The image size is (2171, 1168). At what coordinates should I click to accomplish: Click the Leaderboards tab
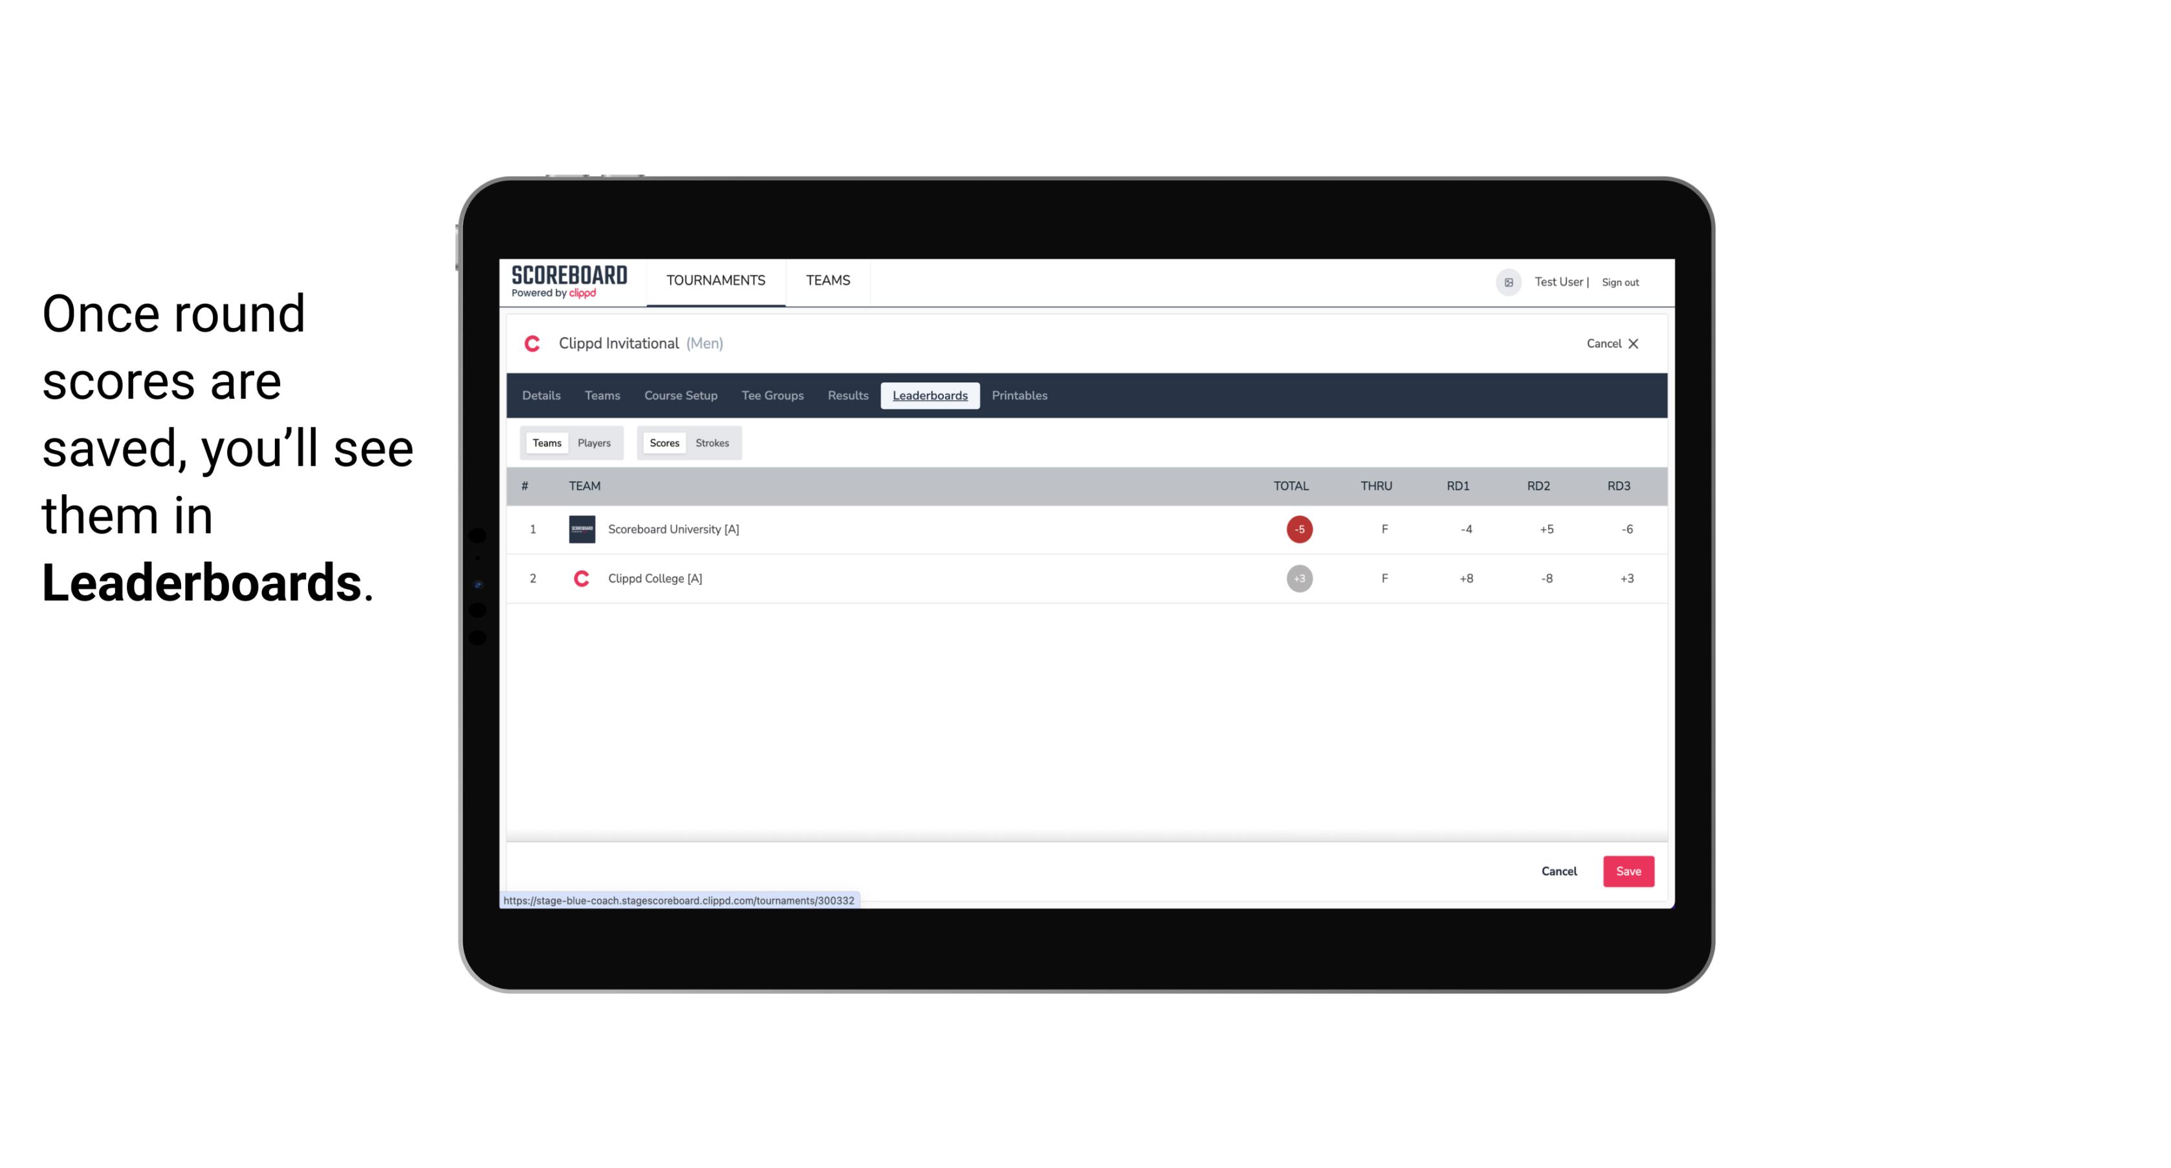[931, 396]
